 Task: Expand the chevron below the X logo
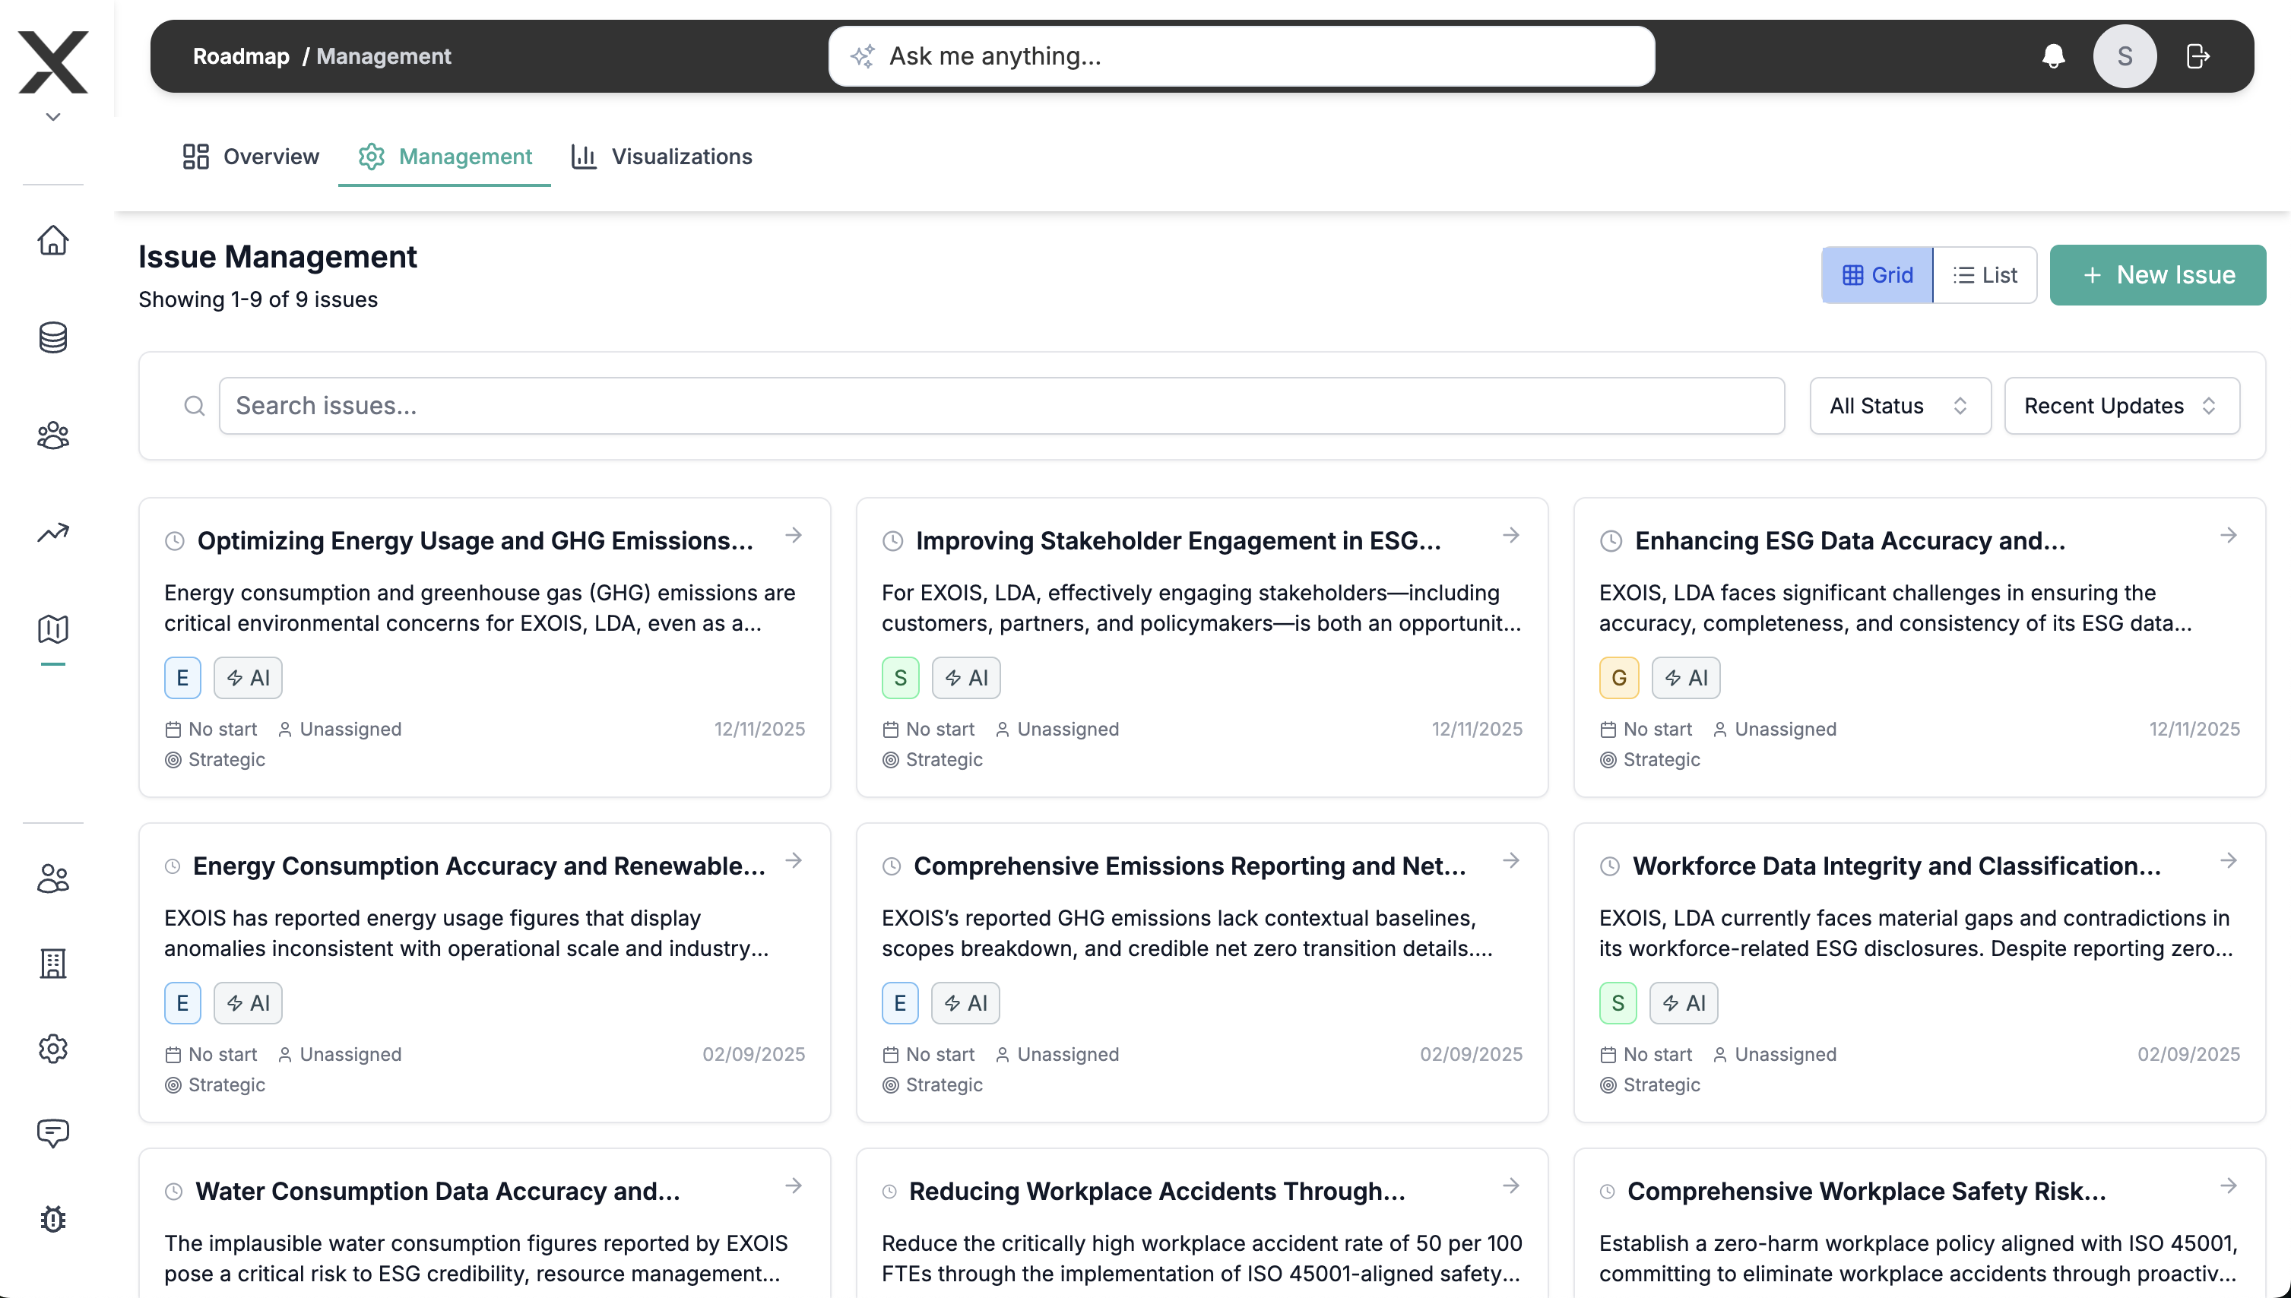[x=52, y=117]
